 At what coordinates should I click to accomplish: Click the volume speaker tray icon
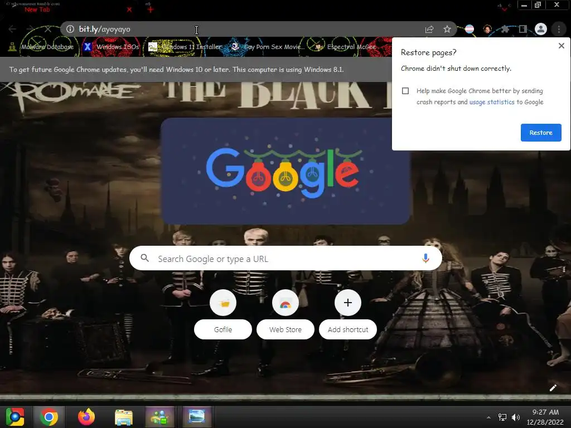(x=516, y=417)
